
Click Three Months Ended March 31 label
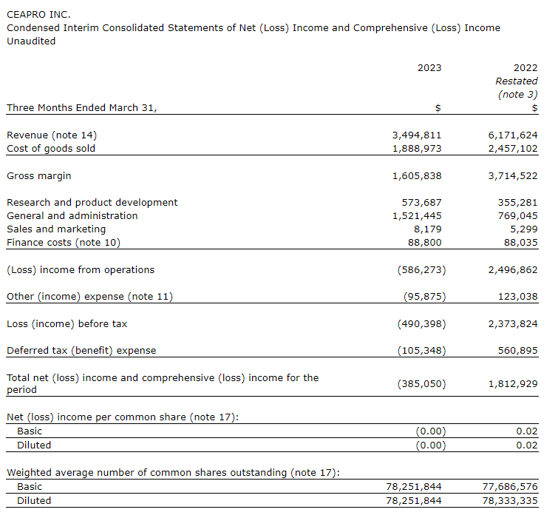[82, 107]
